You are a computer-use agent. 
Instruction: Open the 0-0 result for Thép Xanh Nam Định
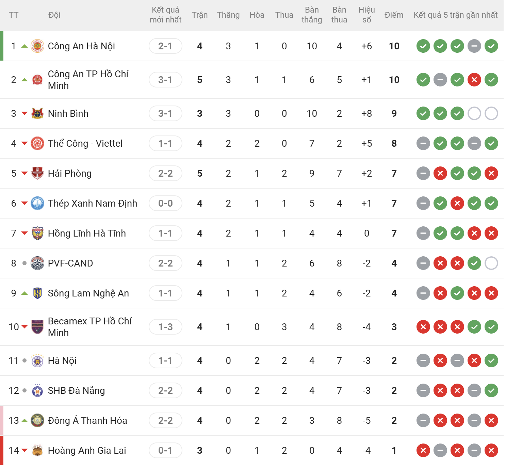165,203
